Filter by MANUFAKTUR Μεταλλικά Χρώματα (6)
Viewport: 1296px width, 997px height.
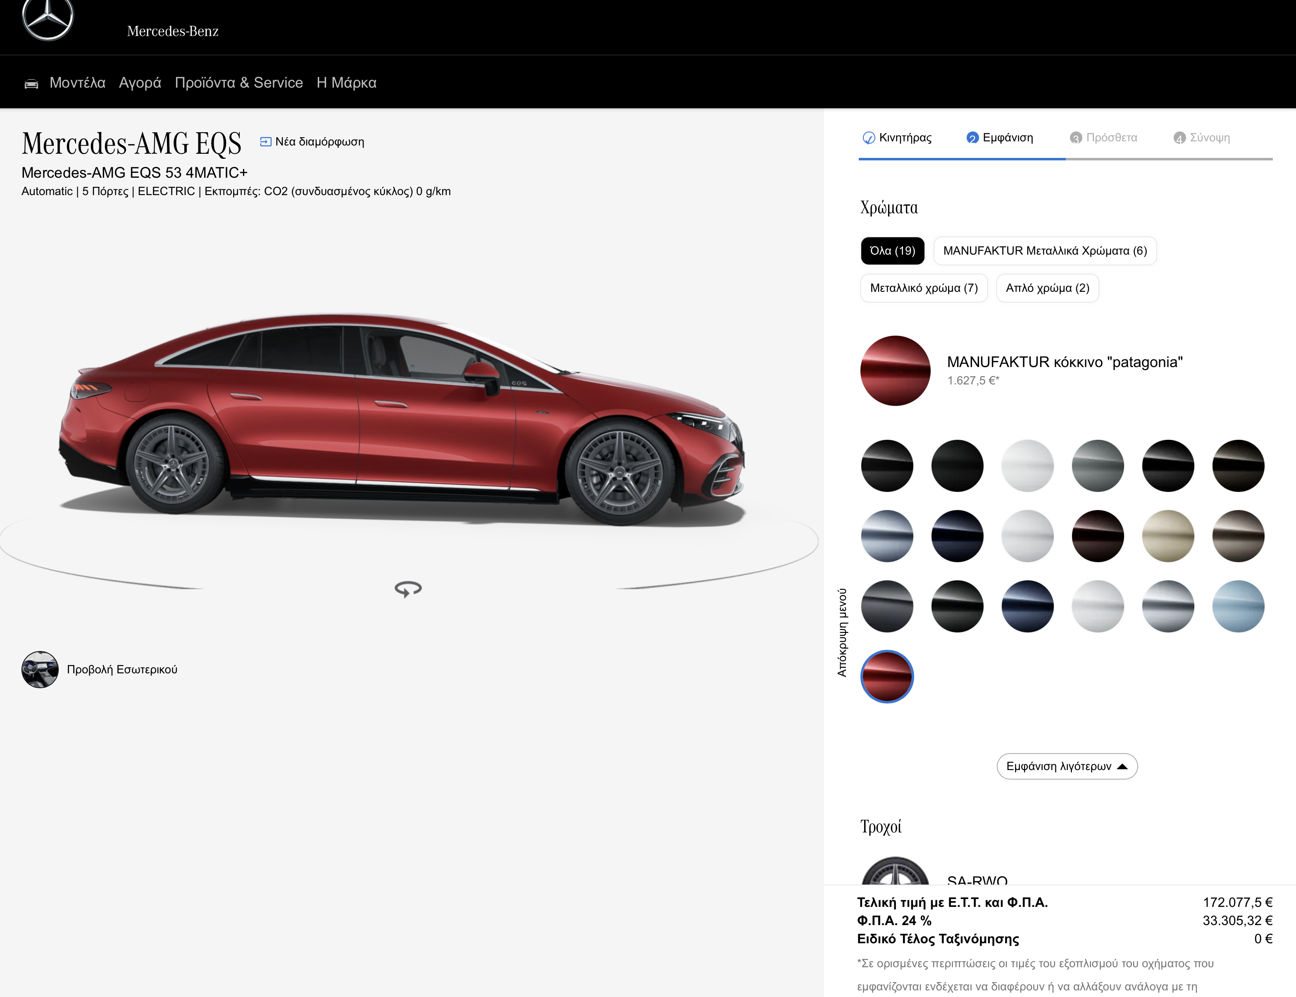[1044, 251]
